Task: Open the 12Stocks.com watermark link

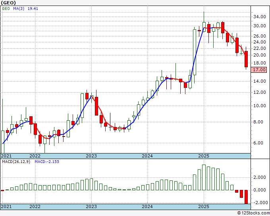Action: tap(252, 213)
